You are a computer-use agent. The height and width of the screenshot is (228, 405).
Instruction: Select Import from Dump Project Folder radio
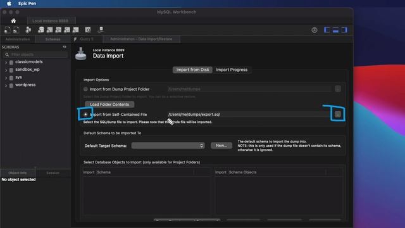click(85, 89)
